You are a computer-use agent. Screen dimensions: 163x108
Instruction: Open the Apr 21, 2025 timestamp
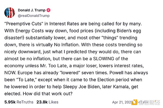[x=122, y=102]
